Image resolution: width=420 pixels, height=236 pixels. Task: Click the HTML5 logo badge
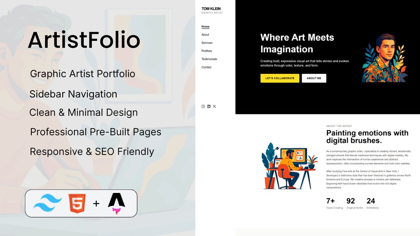coord(77,203)
